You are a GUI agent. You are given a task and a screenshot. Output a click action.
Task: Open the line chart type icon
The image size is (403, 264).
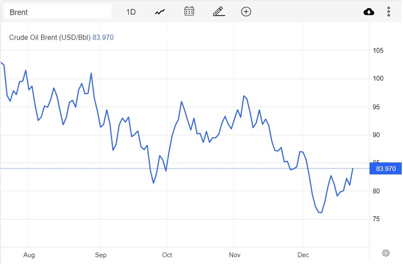click(160, 12)
